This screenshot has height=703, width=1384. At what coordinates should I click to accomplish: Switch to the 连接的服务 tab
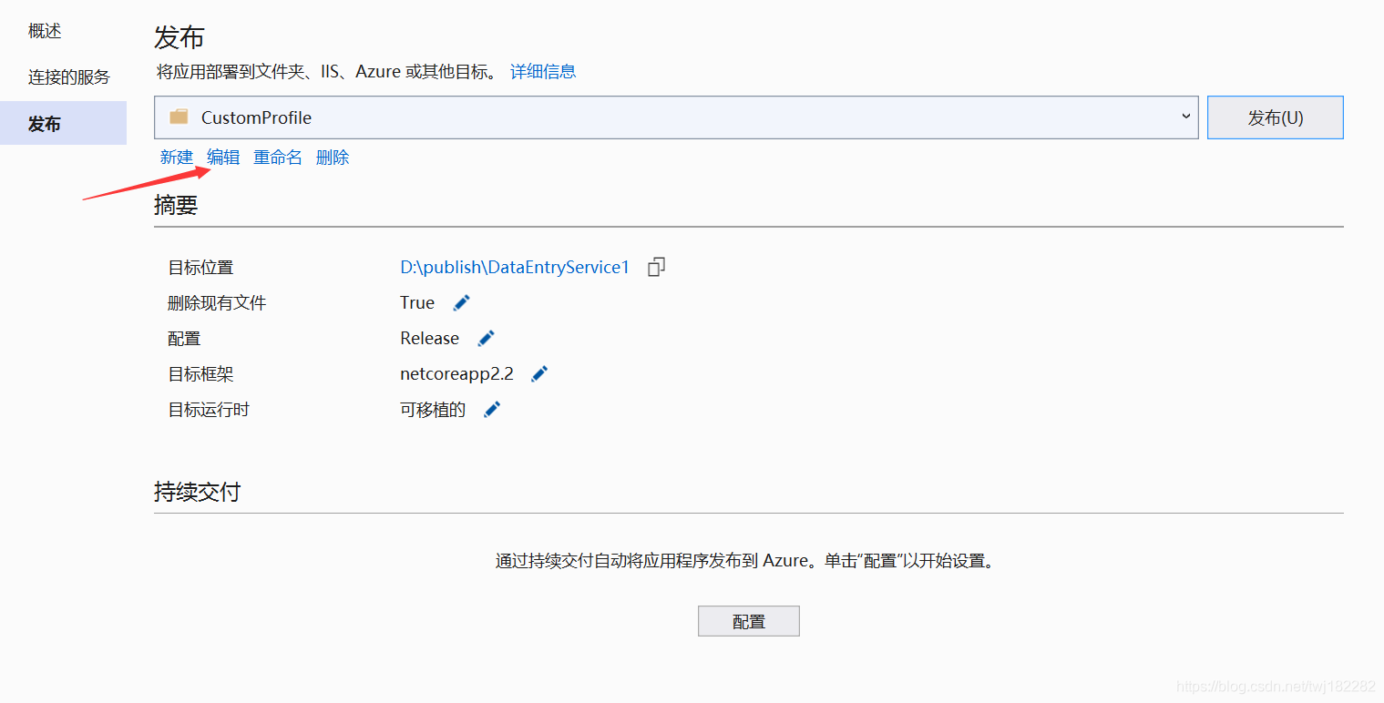(x=68, y=77)
